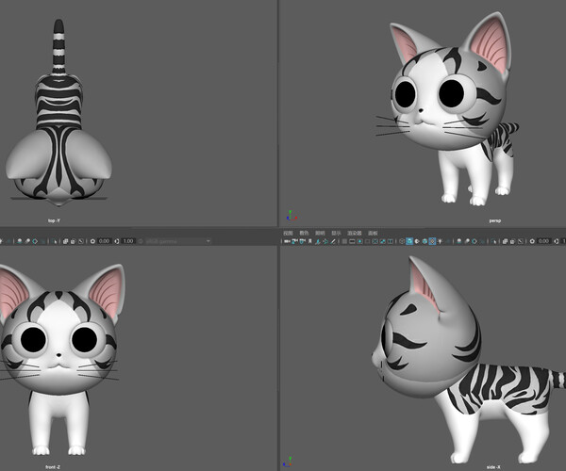Click Use All Lights icon in side toolbar
The image size is (566, 471).
tap(440, 241)
